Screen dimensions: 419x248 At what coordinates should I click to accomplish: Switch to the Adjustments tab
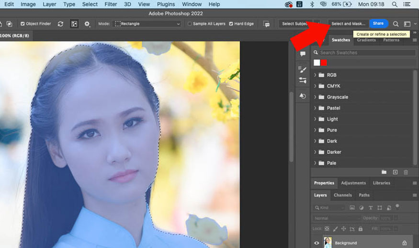click(x=353, y=183)
